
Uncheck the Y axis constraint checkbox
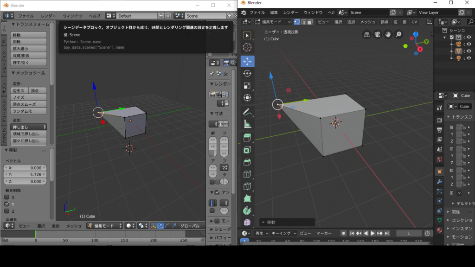6,204
